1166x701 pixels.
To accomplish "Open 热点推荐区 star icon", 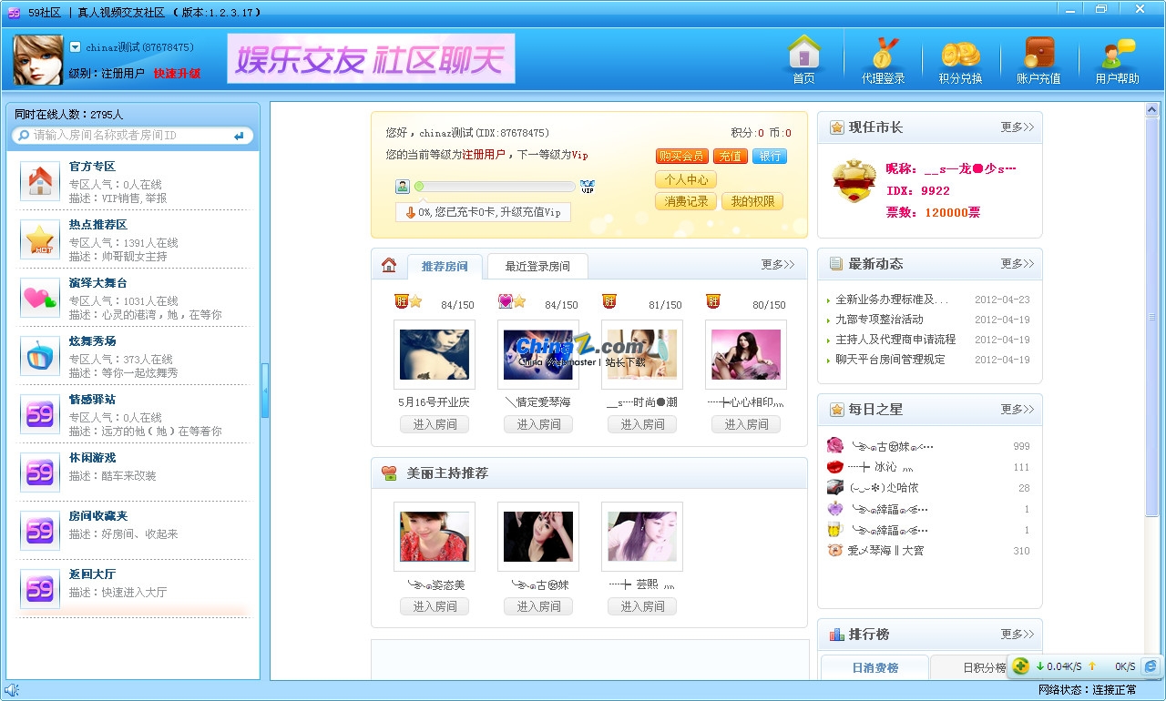I will click(x=40, y=239).
